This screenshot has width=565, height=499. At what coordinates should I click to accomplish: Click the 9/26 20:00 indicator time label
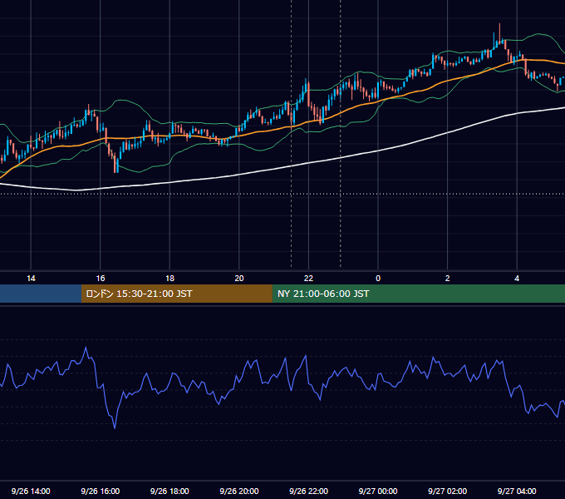click(239, 491)
